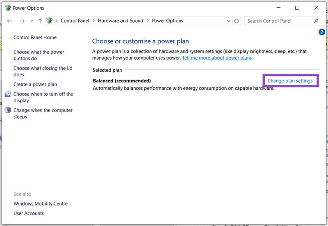Select Hardware and Sound breadcrumb
328x226 pixels.
click(121, 21)
